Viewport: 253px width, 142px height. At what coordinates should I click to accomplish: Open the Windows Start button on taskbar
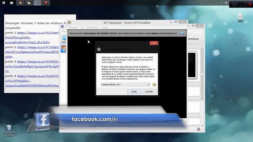pos(4,3)
